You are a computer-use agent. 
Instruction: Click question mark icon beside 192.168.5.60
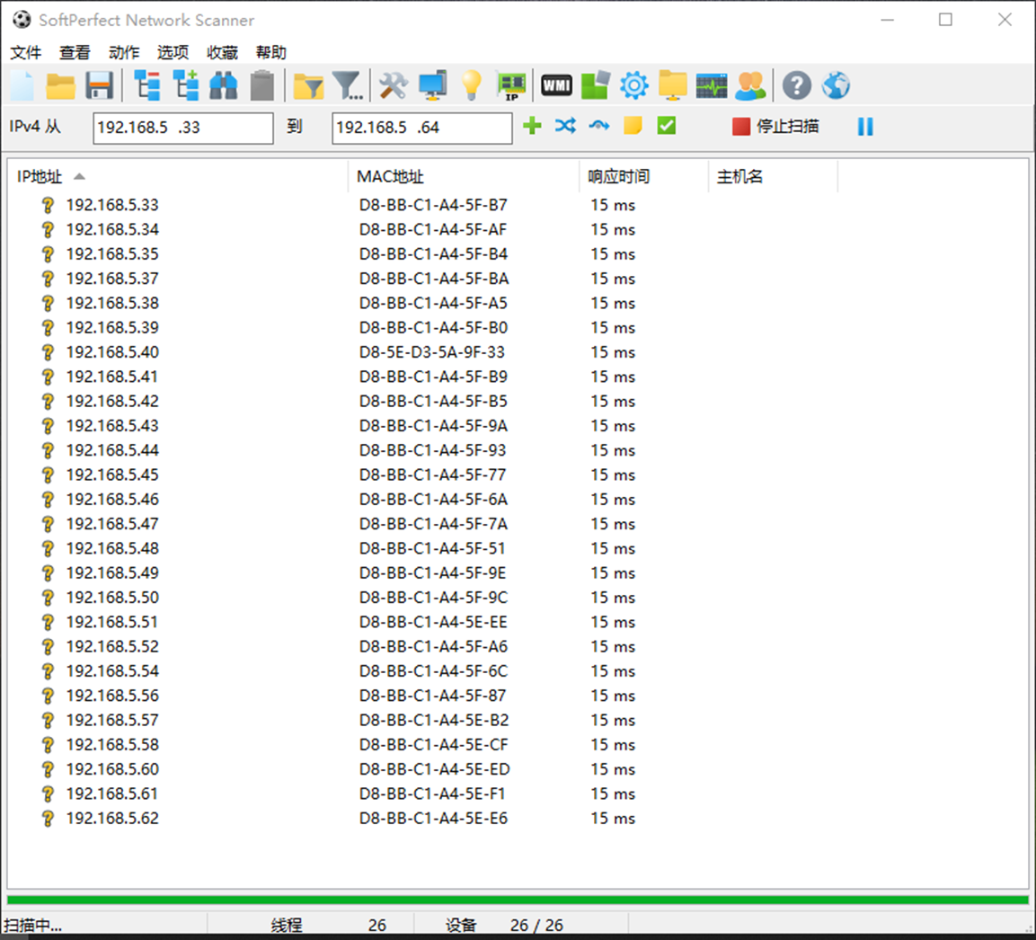(x=48, y=769)
